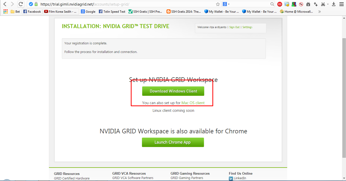Open the browser hamburger menu

(x=341, y=4)
